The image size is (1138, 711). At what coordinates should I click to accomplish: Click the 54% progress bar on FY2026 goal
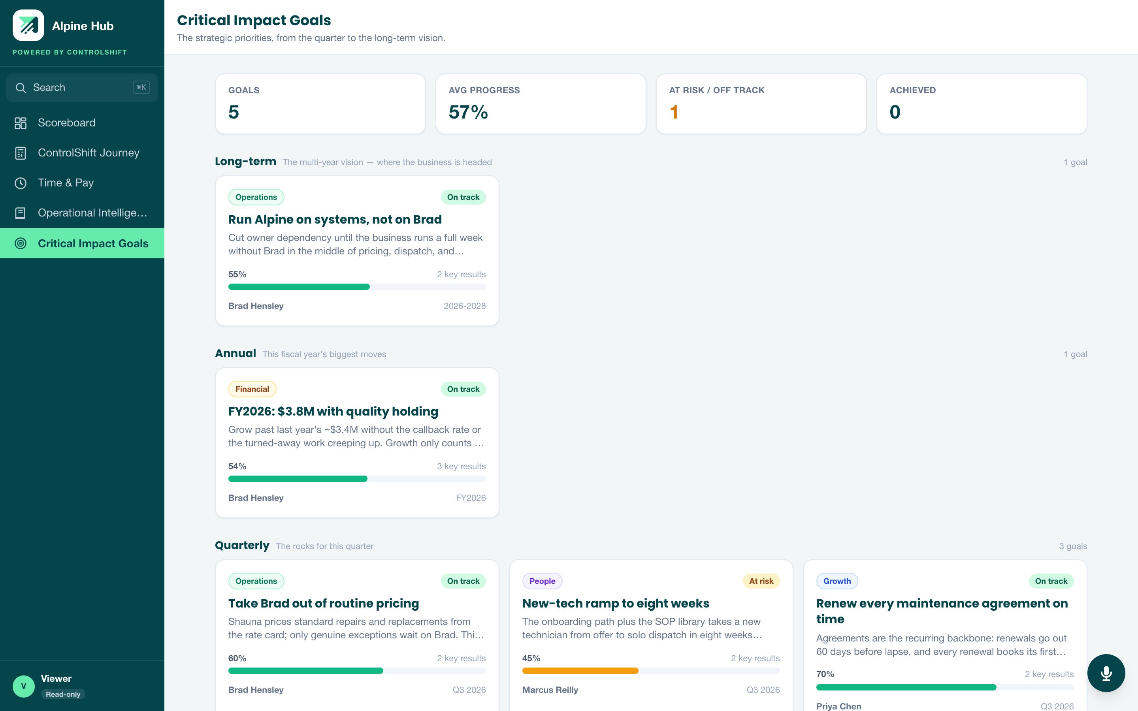[x=357, y=479]
